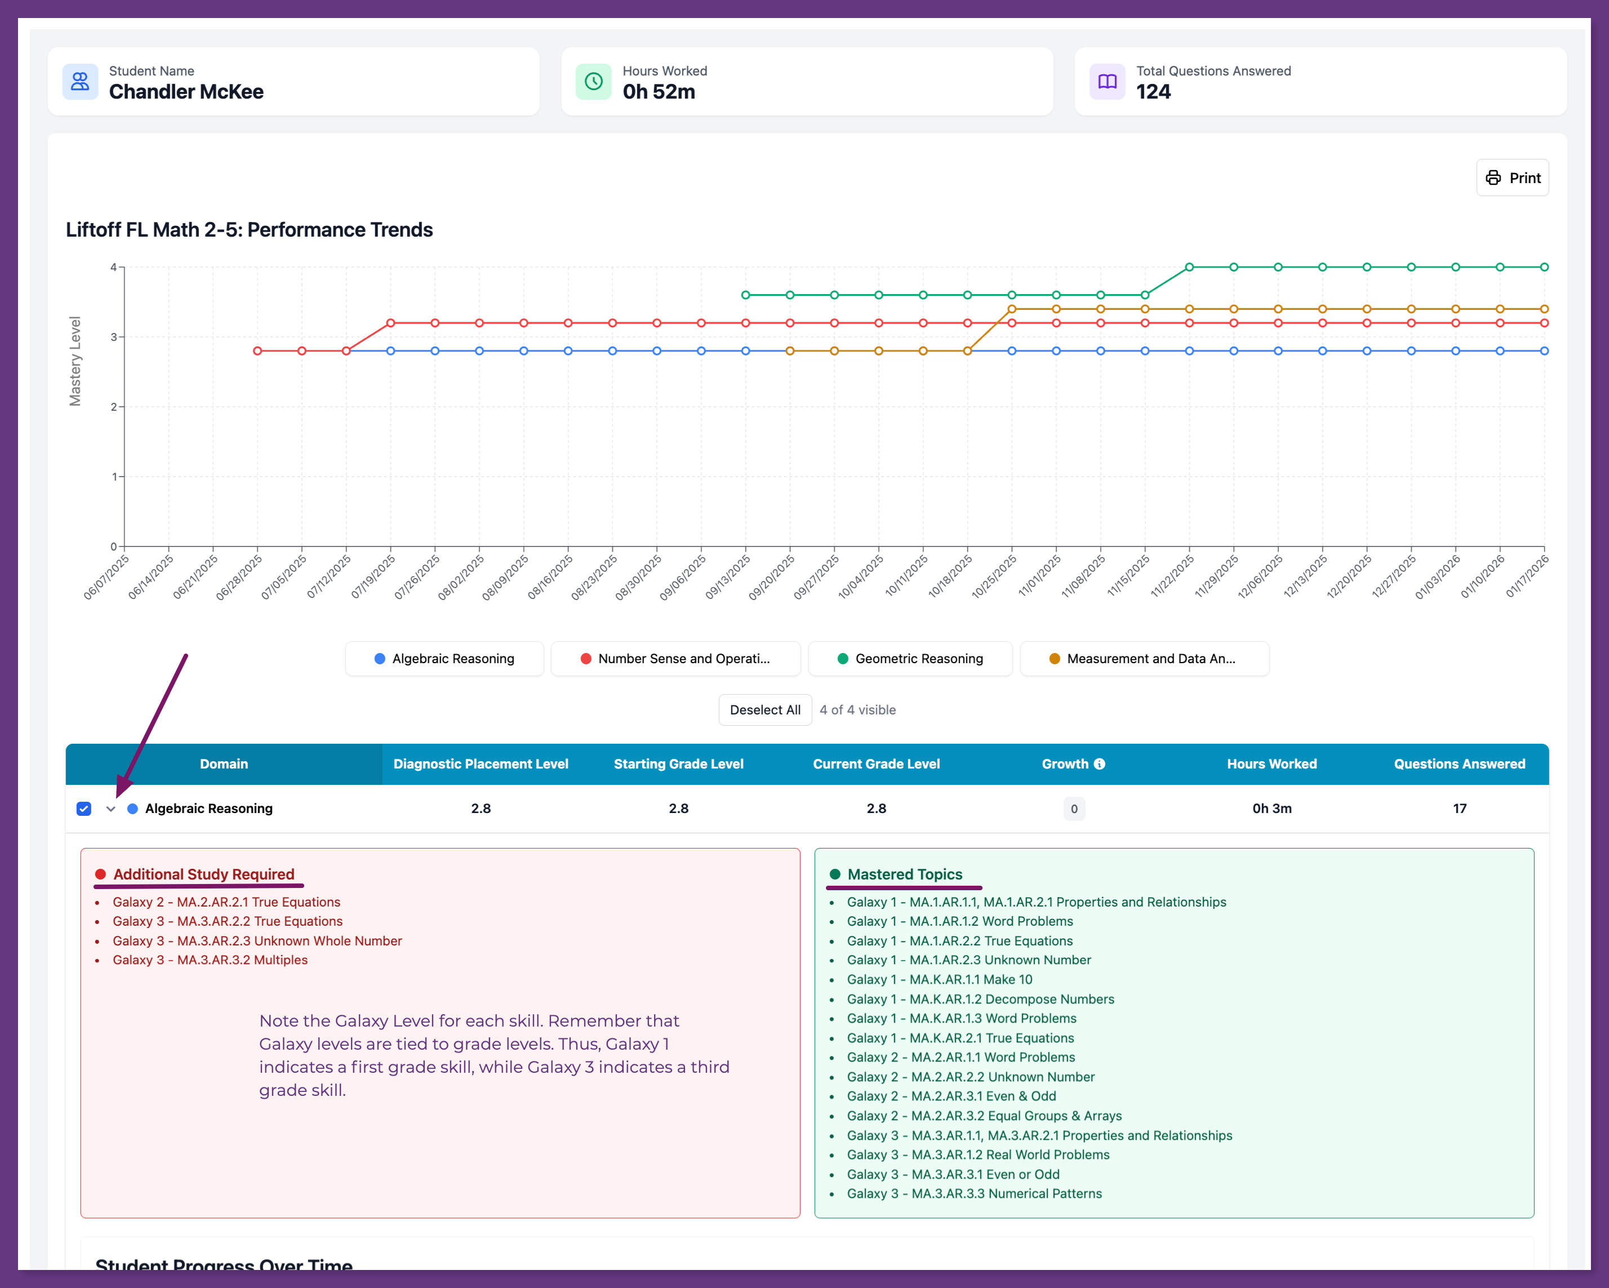Click the Galaxy 3 Multiples study topic
Screen dimensions: 1609x1288
point(210,960)
